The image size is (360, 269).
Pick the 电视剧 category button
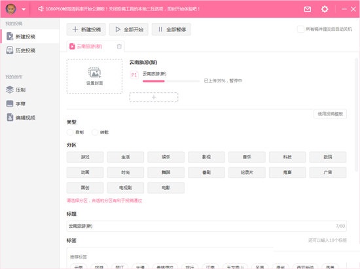126,188
